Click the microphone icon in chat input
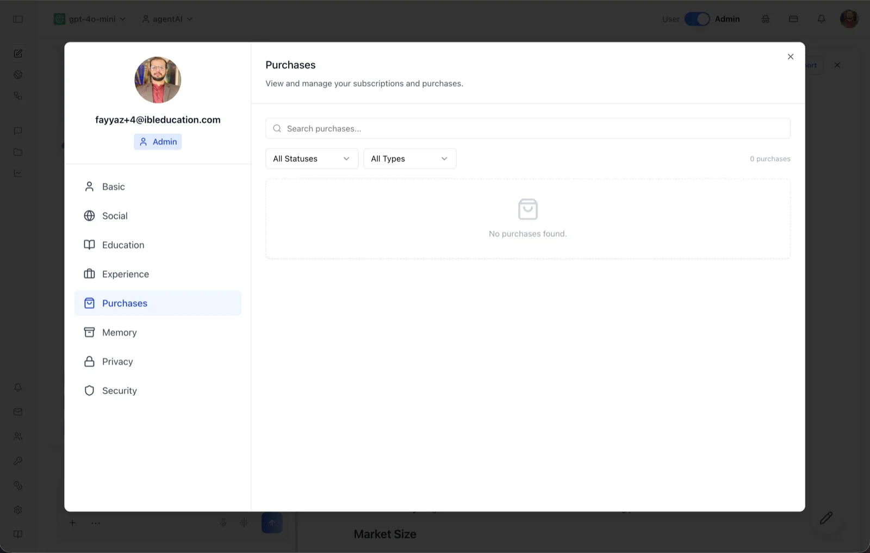The image size is (870, 553). point(223,523)
